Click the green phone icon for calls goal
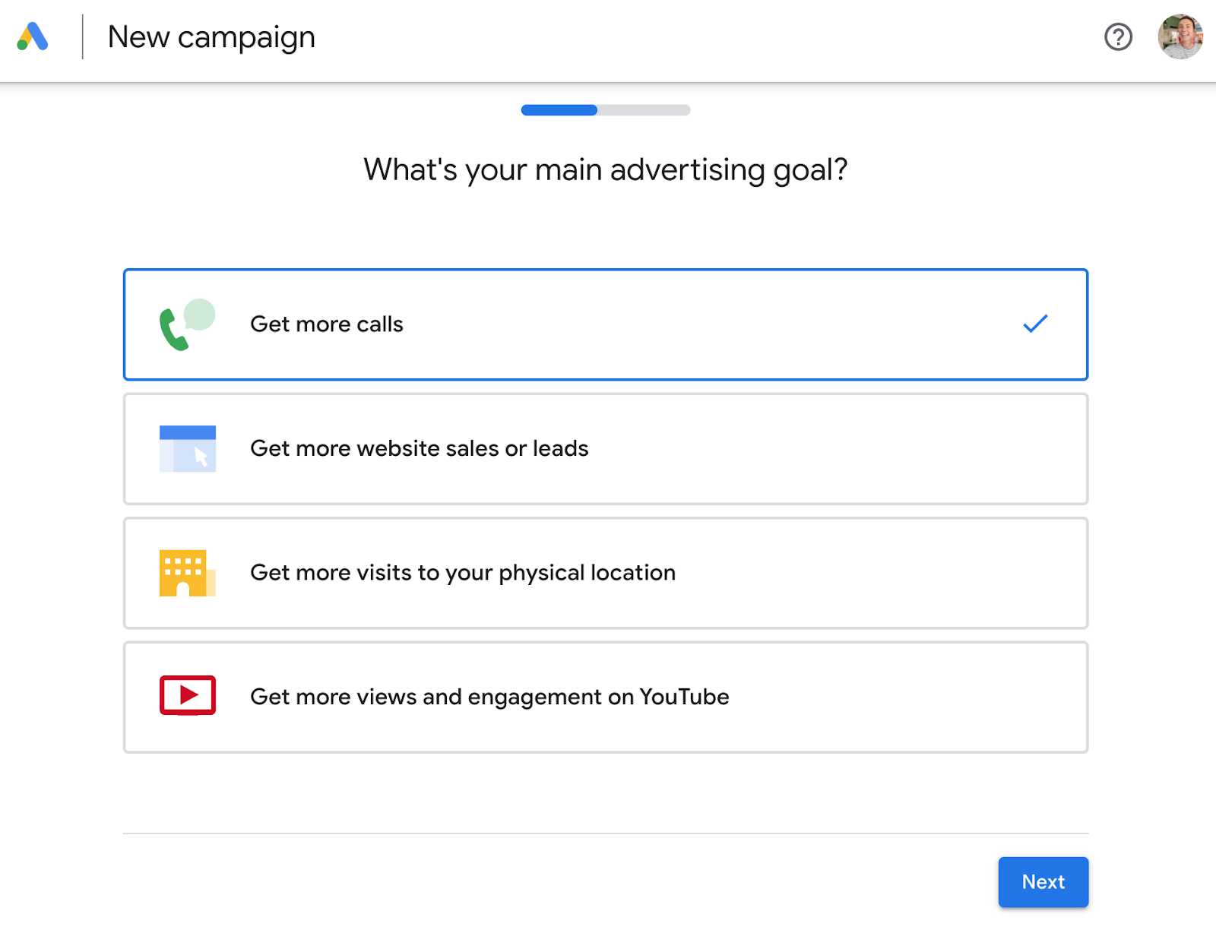1216x933 pixels. point(173,328)
